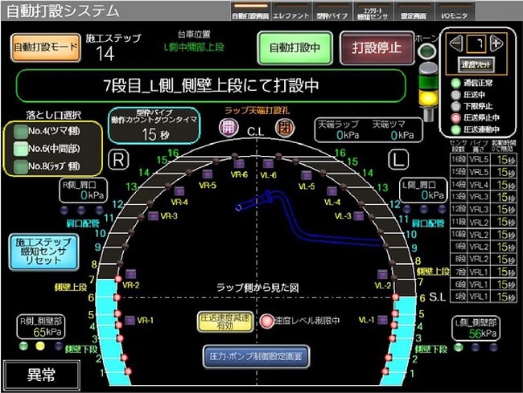The width and height of the screenshot is (523, 393).
Task: Click the VR-5 pipe valve icon
Action: 208,174
